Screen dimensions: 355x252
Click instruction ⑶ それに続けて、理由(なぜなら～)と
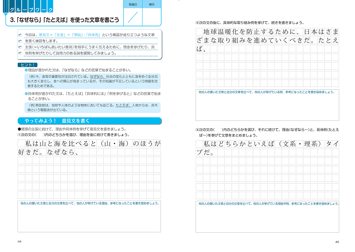(x=267, y=132)
